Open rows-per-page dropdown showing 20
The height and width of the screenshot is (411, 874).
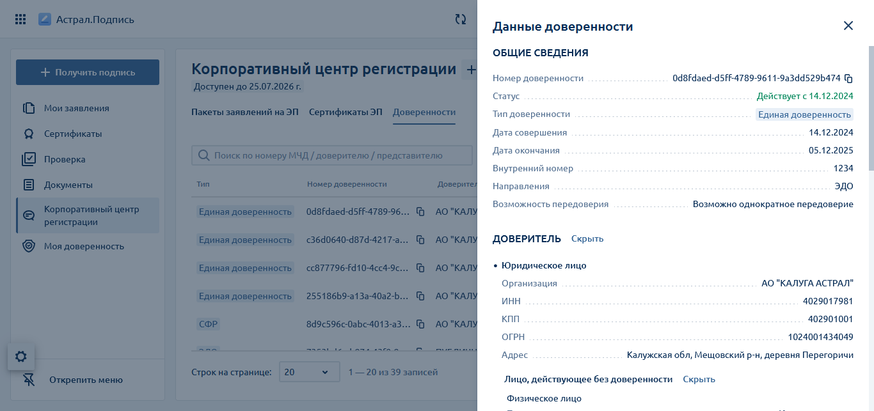point(309,372)
